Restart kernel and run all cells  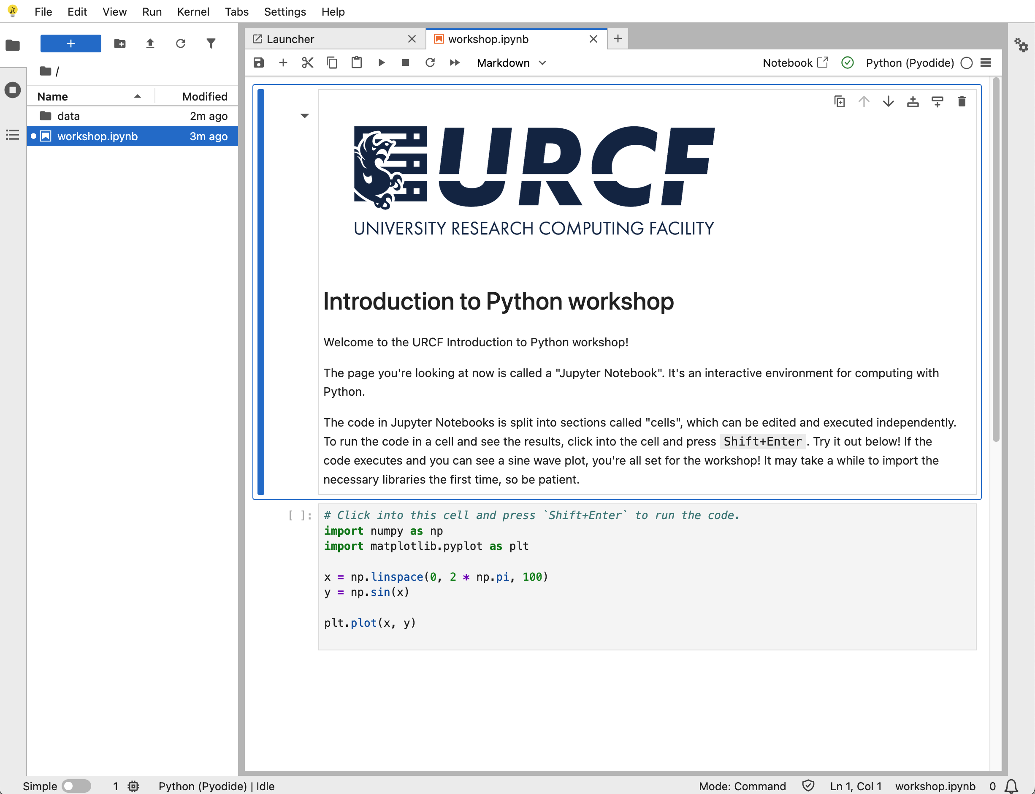(x=455, y=63)
